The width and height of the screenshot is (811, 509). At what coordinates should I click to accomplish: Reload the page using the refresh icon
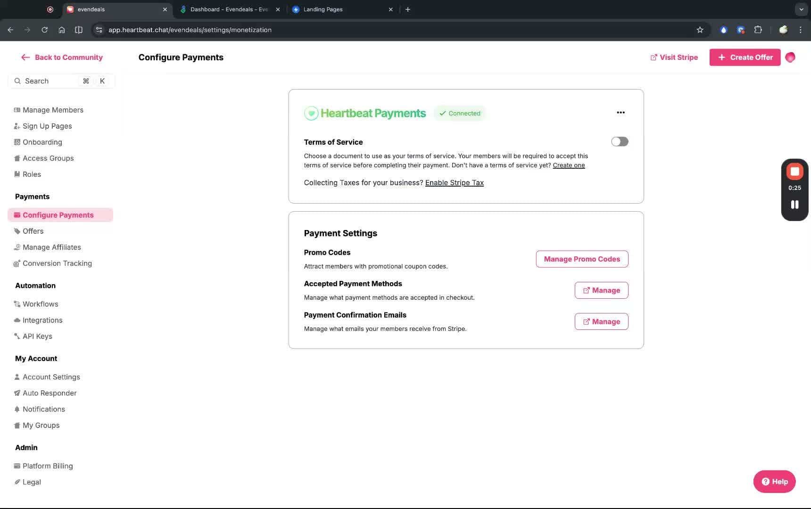[45, 30]
